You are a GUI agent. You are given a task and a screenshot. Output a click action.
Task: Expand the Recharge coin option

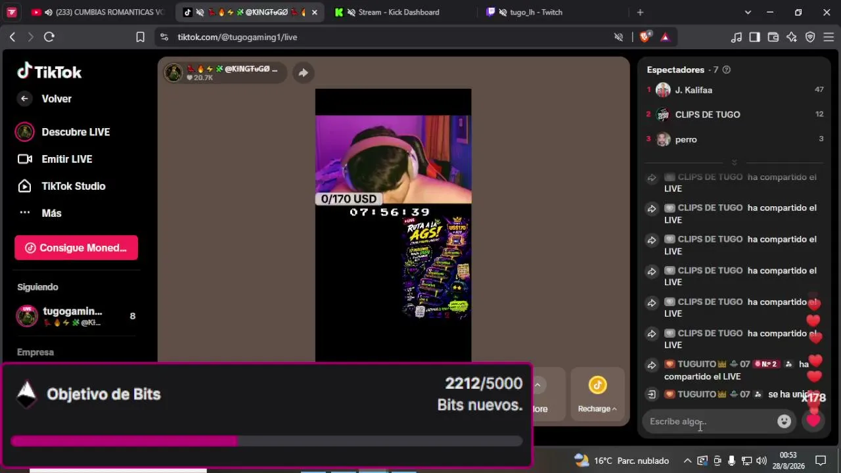[x=597, y=409]
